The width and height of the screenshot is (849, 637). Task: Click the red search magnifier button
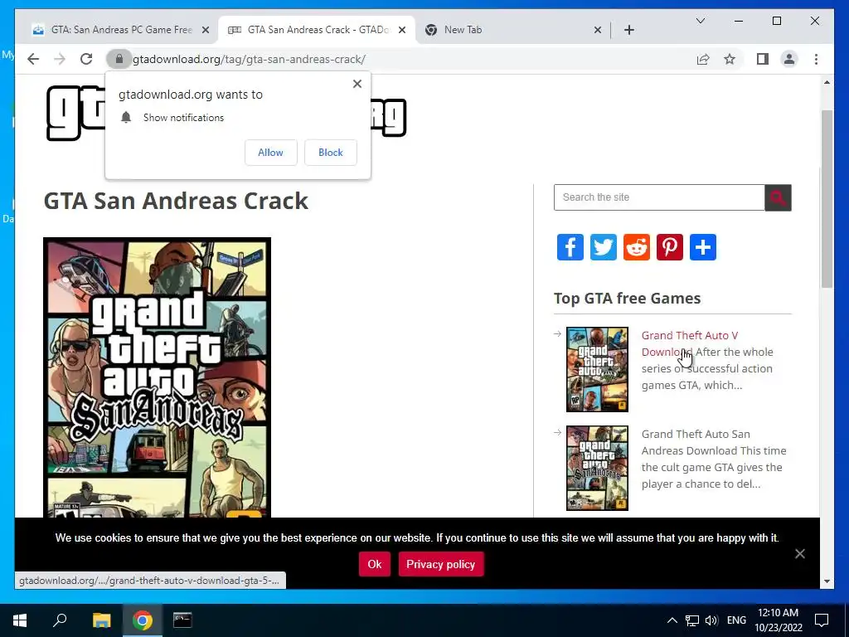pyautogui.click(x=778, y=197)
